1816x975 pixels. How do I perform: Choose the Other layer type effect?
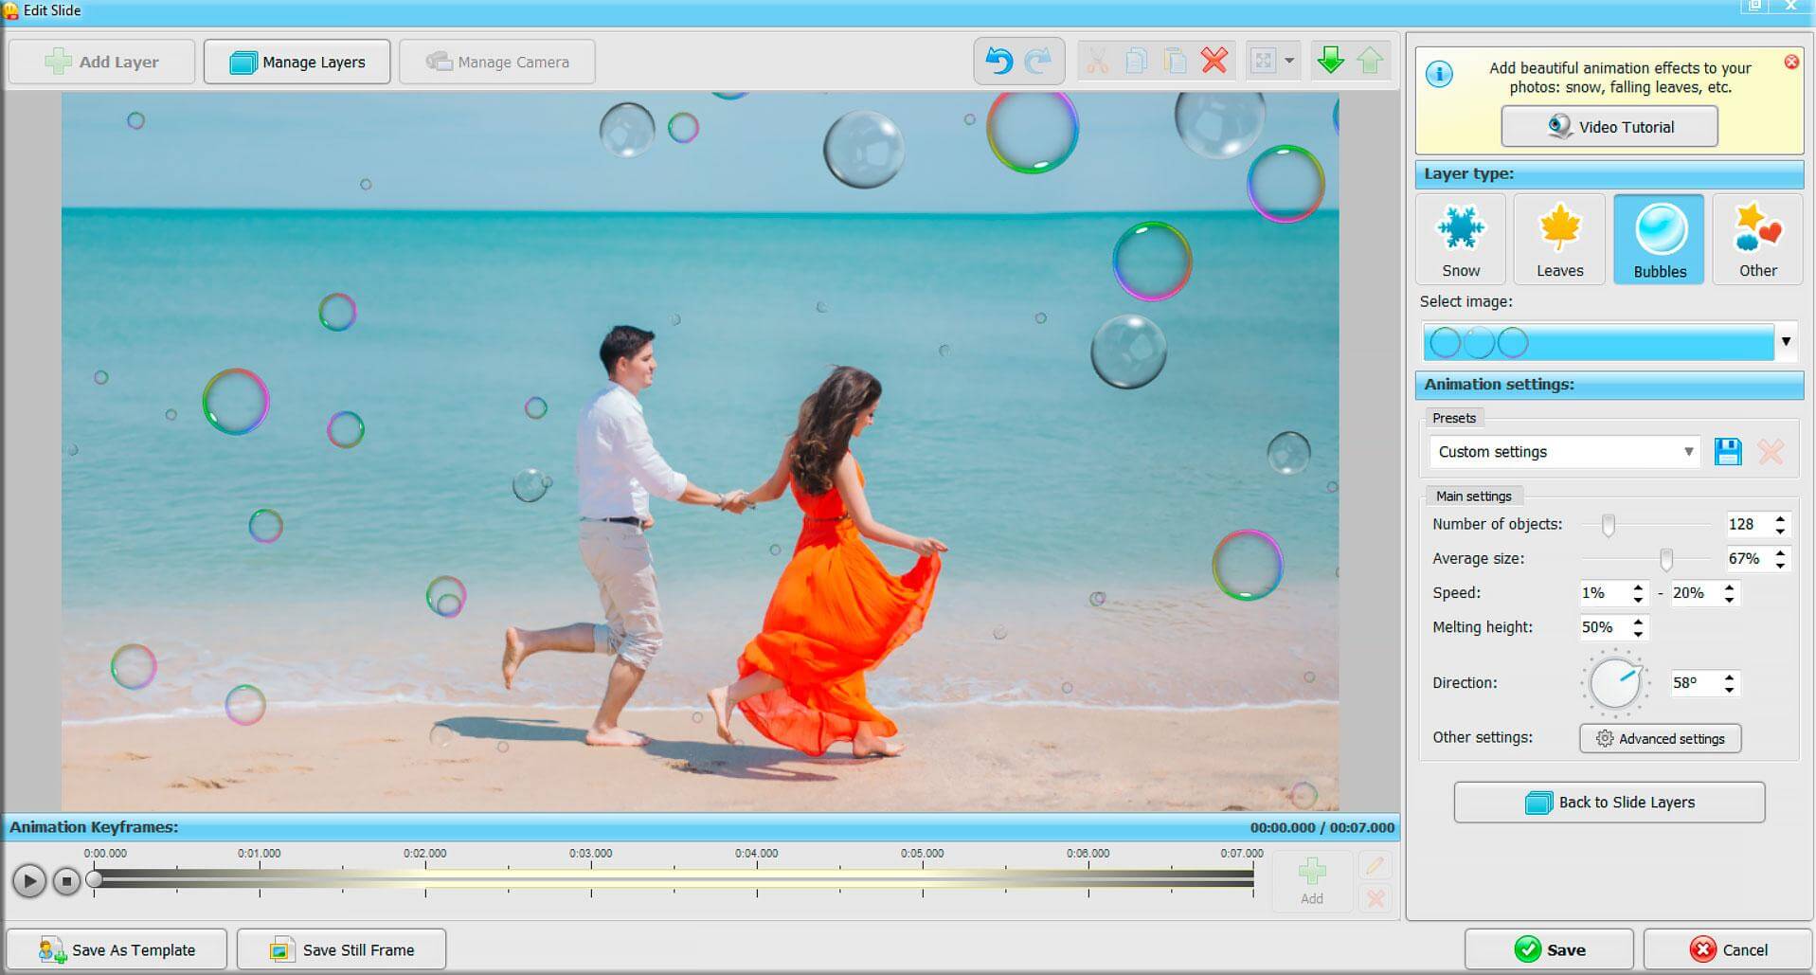(x=1756, y=239)
